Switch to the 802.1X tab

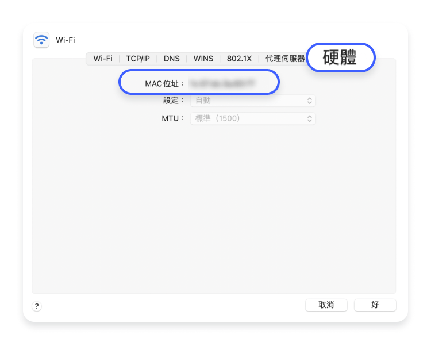(239, 59)
